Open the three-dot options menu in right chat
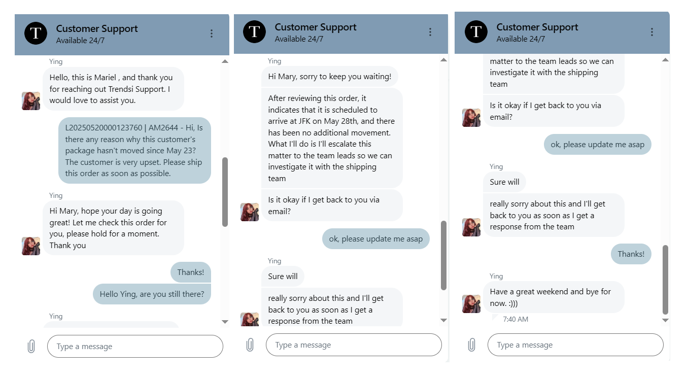This screenshot has width=687, height=378. (x=652, y=32)
